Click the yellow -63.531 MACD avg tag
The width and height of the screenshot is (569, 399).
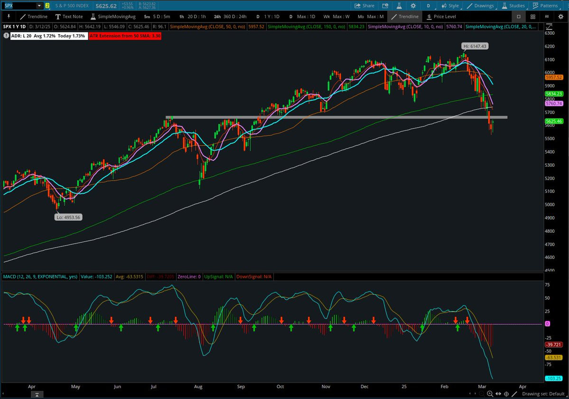pos(553,358)
